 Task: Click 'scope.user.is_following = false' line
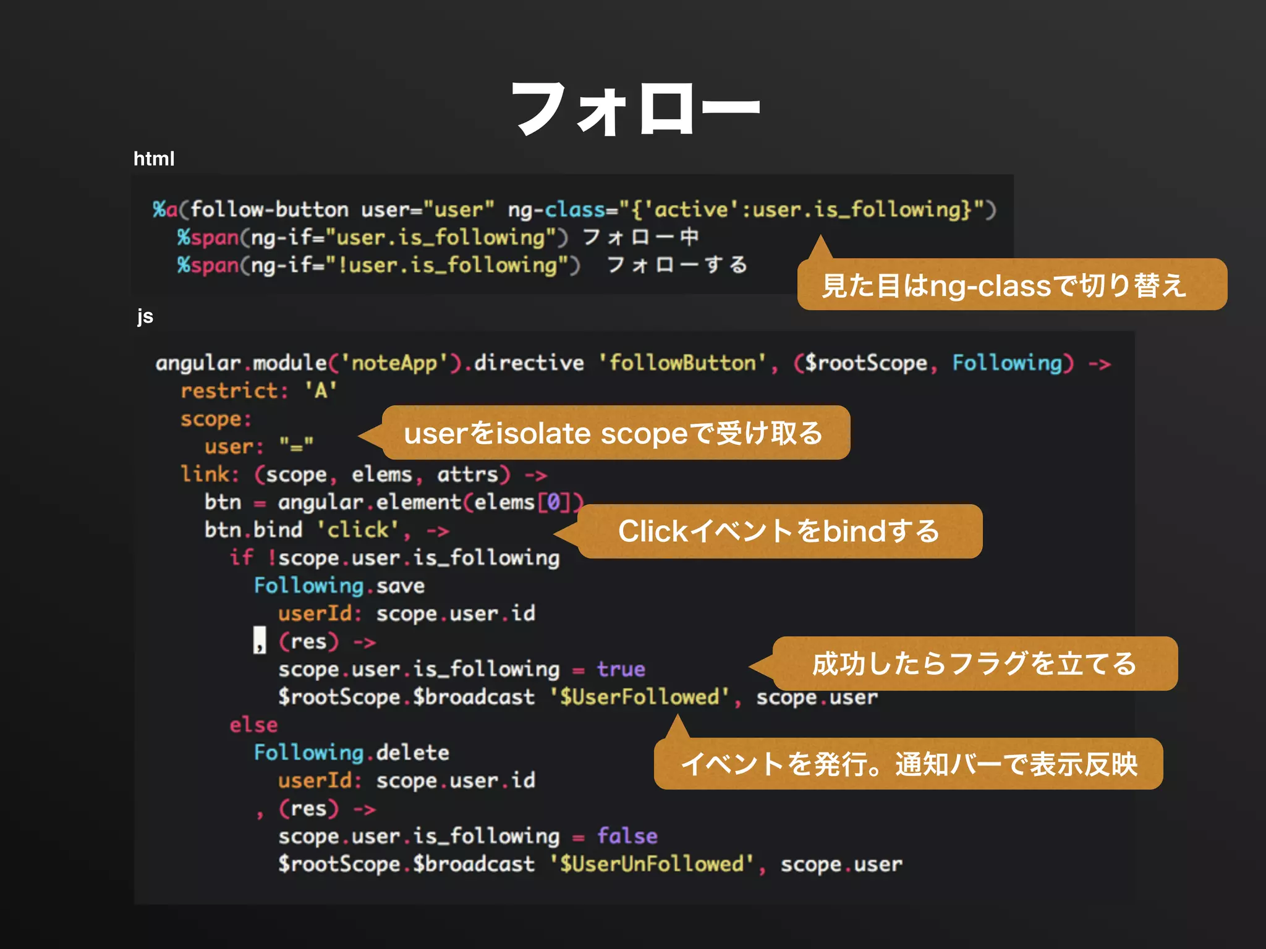point(467,836)
